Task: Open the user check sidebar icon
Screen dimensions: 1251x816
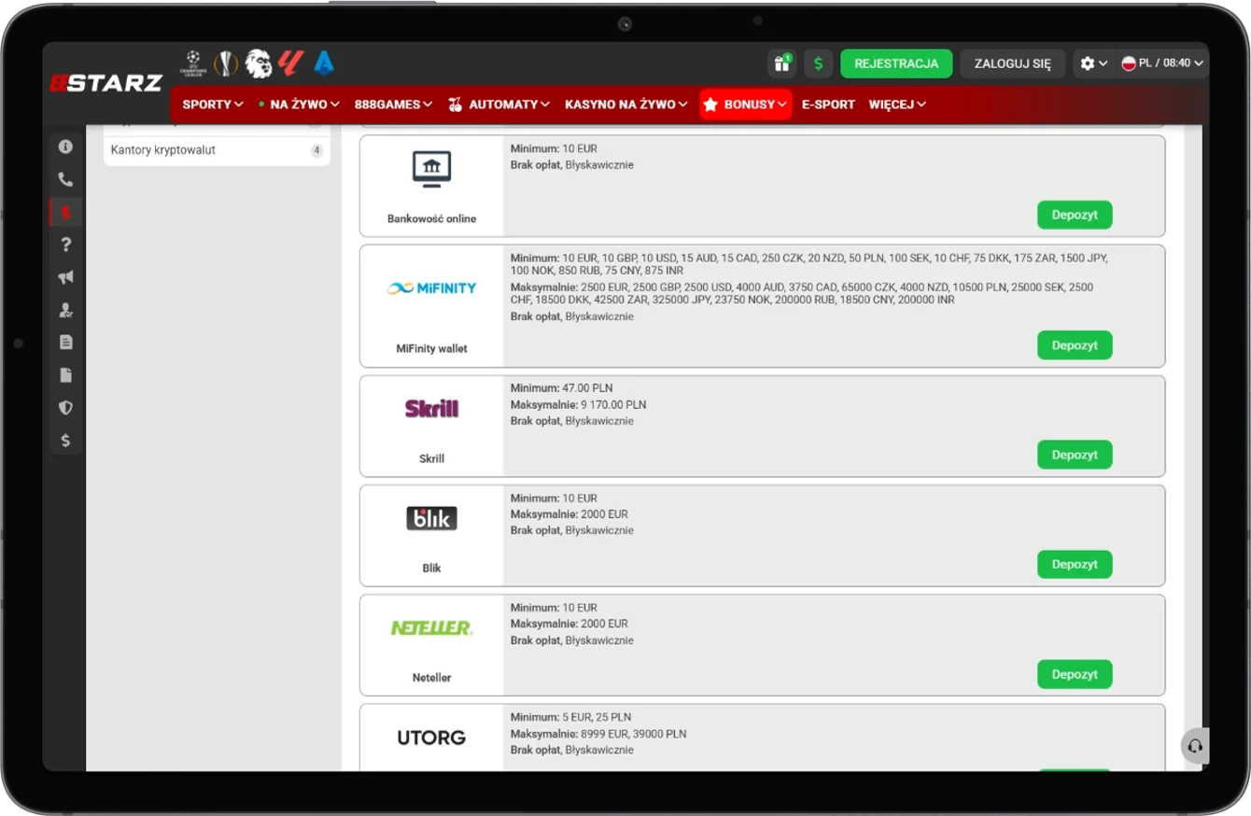Action: point(65,310)
